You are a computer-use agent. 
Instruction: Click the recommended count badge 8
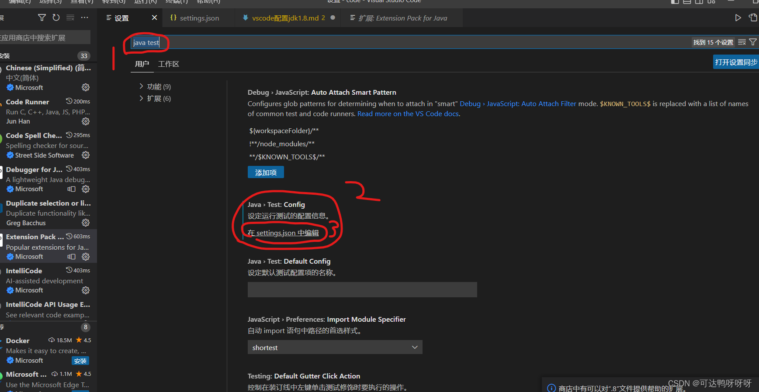[86, 327]
